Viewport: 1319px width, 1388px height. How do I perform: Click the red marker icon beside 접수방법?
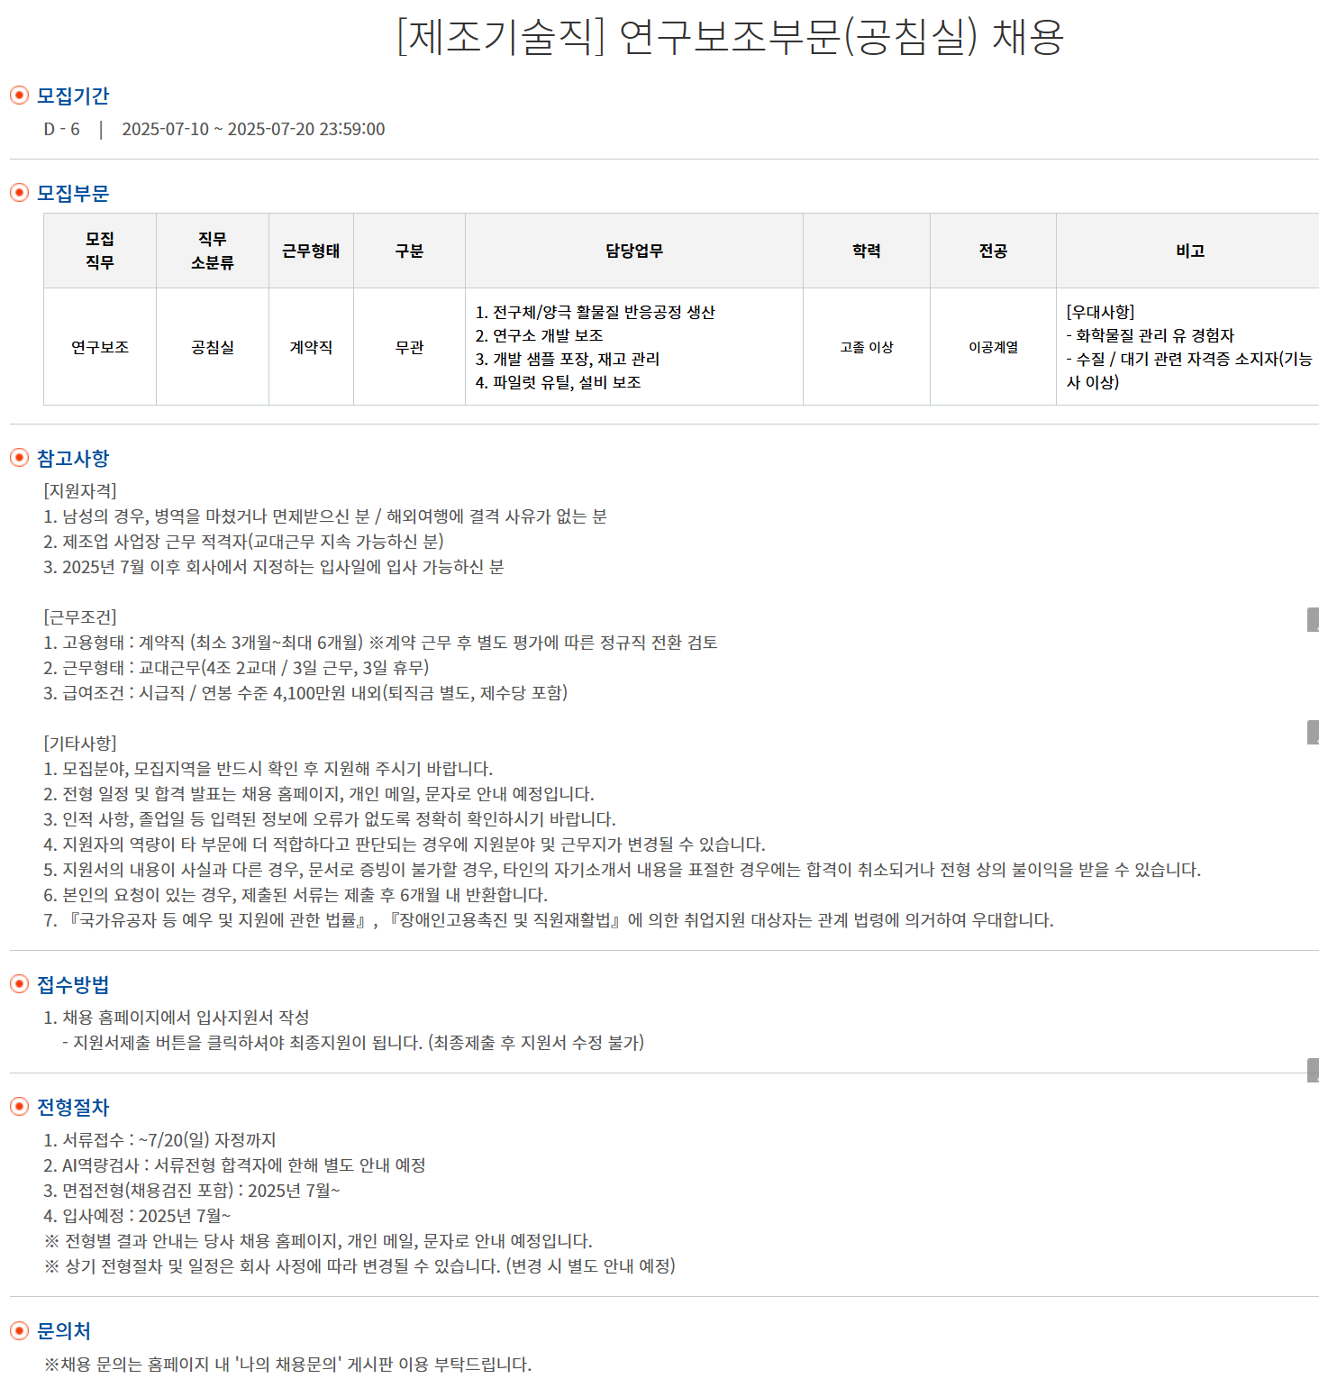click(17, 986)
